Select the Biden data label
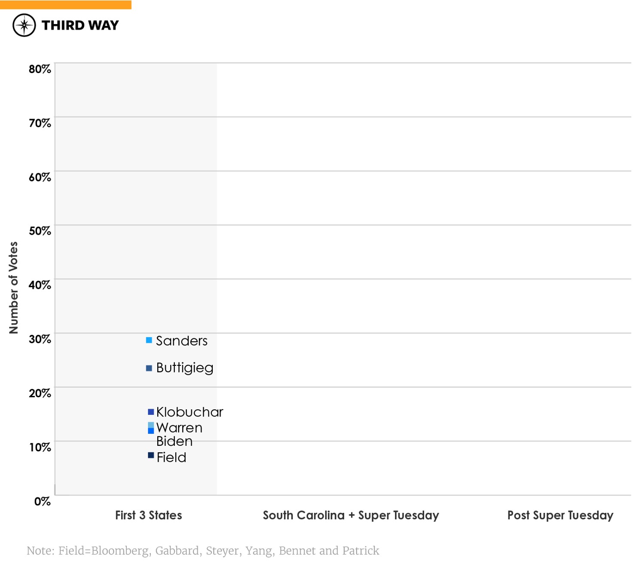Screen dimensions: 636x567 click(x=174, y=441)
